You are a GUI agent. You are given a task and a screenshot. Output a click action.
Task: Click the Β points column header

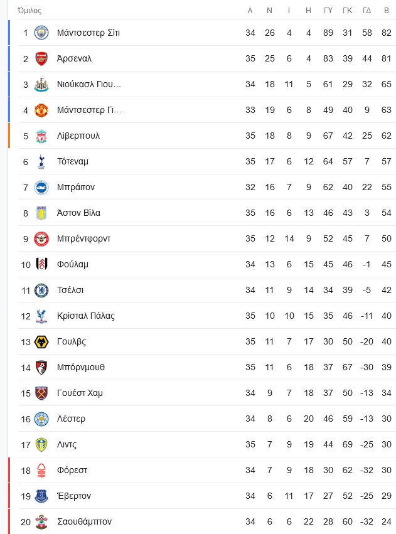(387, 11)
